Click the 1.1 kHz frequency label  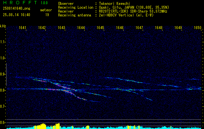tap(2, 42)
